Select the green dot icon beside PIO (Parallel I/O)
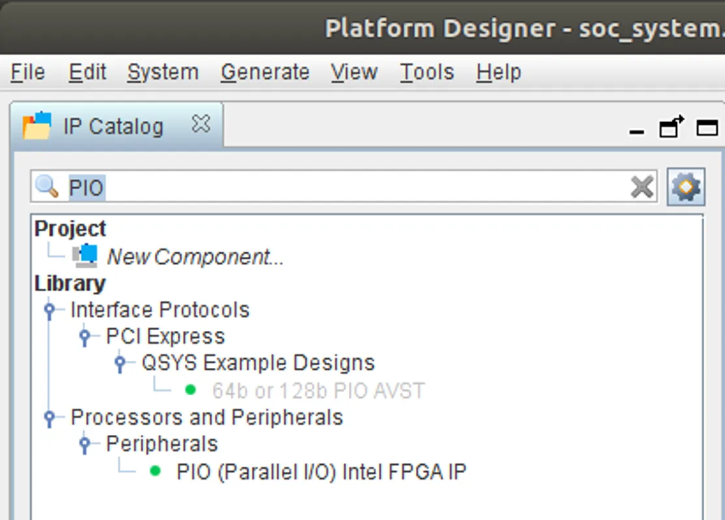The height and width of the screenshot is (520, 725). click(156, 471)
